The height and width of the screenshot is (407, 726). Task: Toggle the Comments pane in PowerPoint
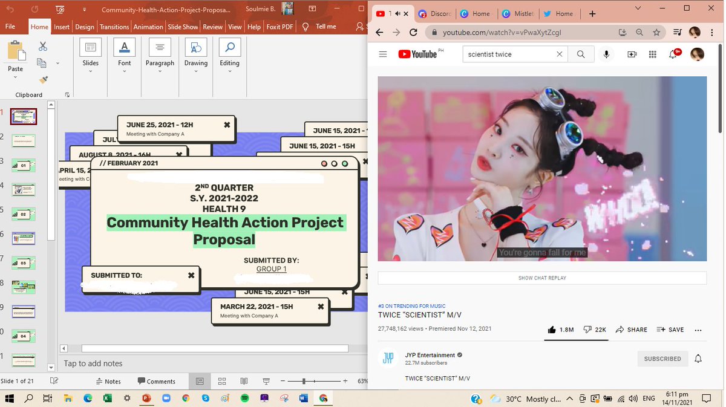click(157, 381)
